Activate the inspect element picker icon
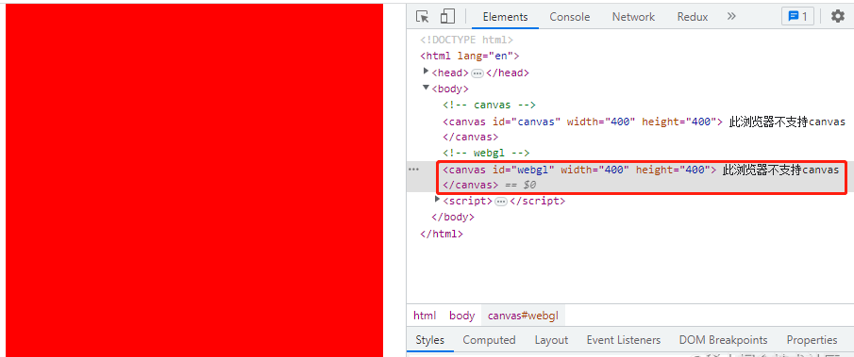 coord(423,17)
